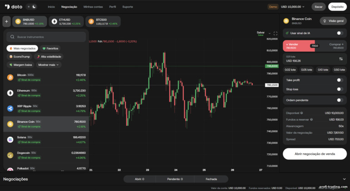The height and width of the screenshot is (191, 350).
Task: Toggle Usar sinal de IA switch
Action: point(340,33)
